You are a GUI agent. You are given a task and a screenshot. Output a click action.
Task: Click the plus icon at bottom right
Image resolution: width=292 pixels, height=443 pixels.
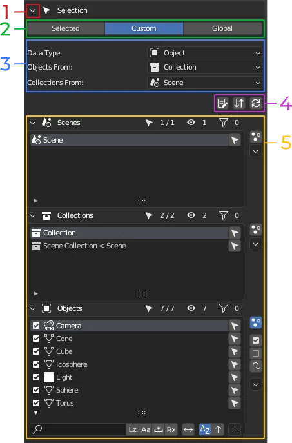[235, 429]
